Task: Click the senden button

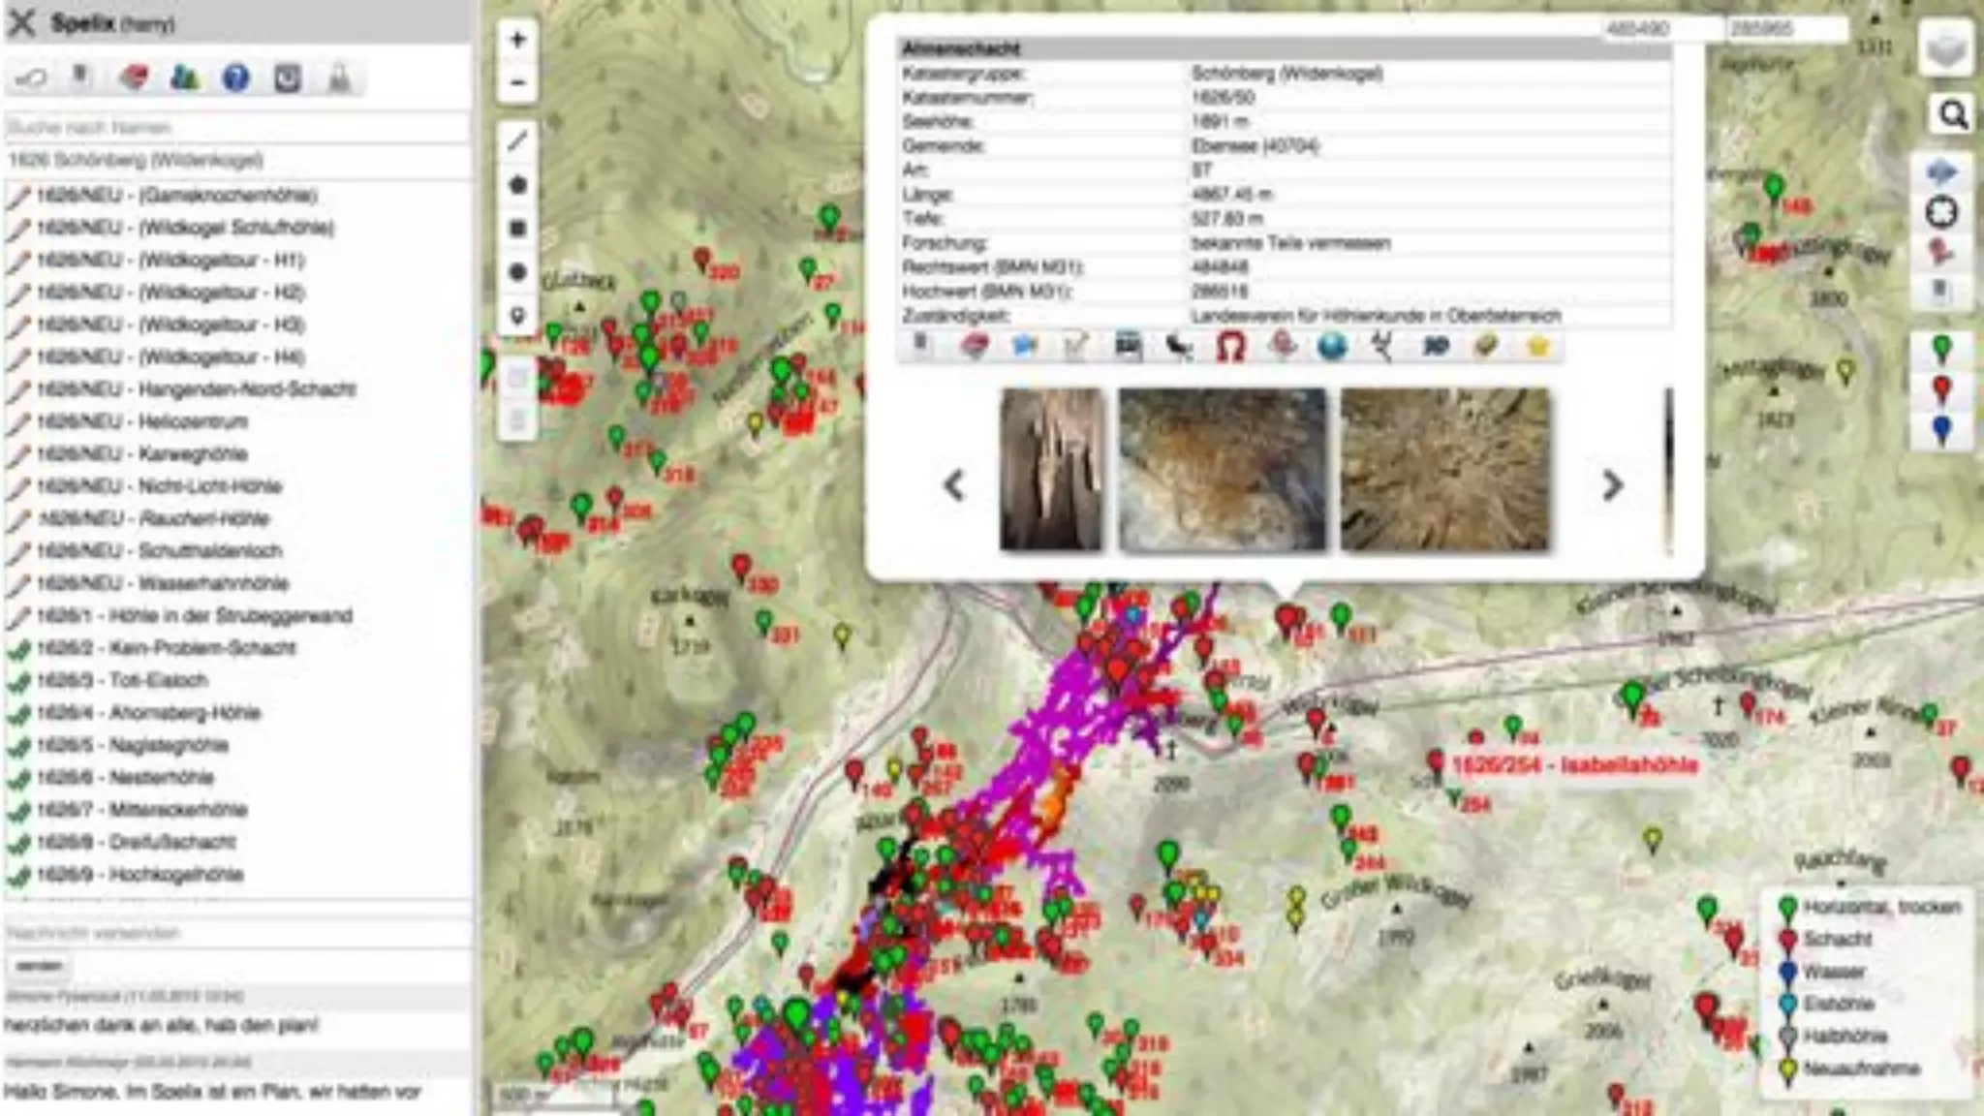Action: (x=40, y=966)
